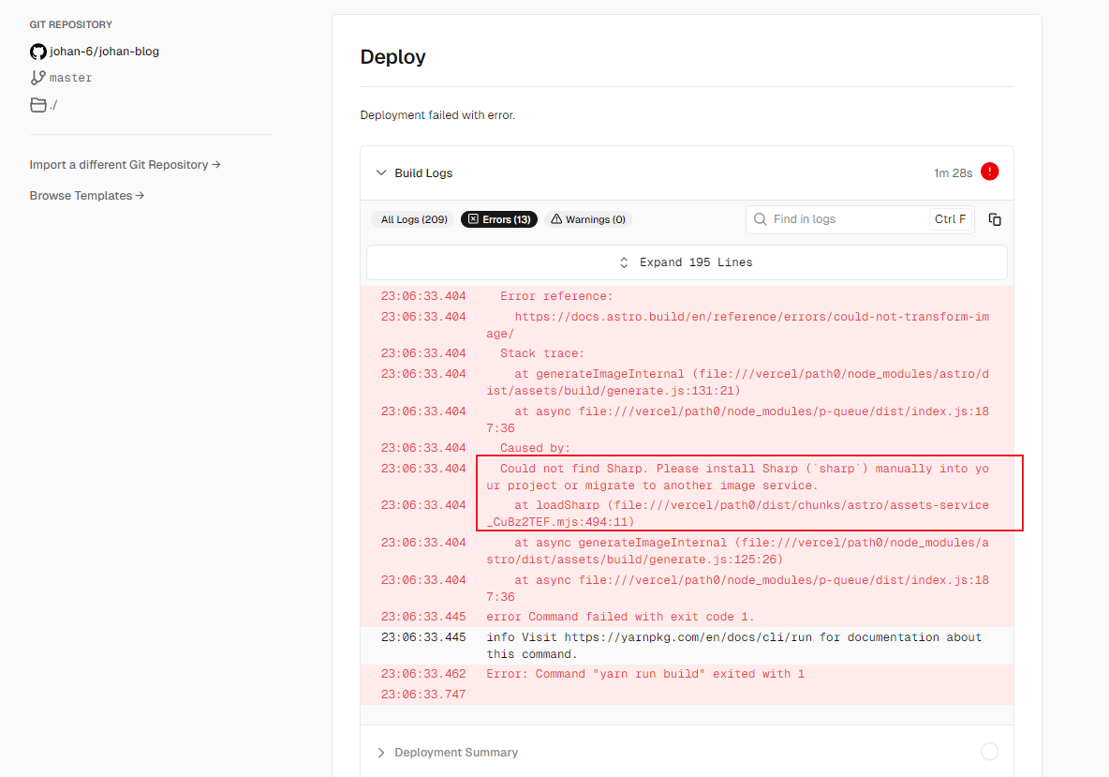Click the empty status circle for Deployment Summary
1109x777 pixels.
pyautogui.click(x=989, y=752)
